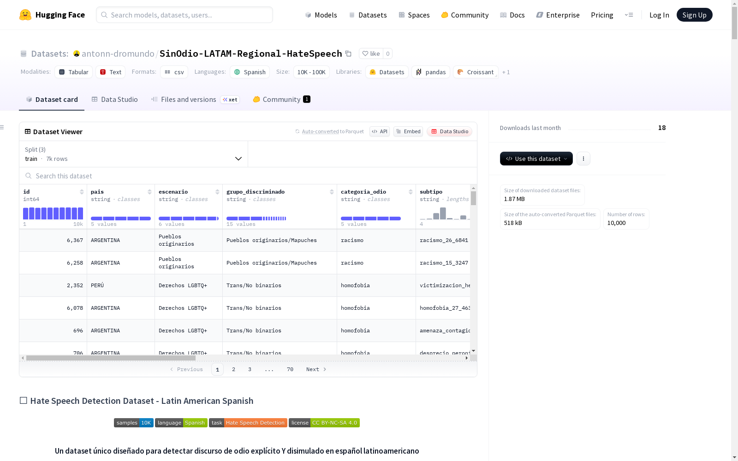Click the Embed button

click(x=408, y=131)
